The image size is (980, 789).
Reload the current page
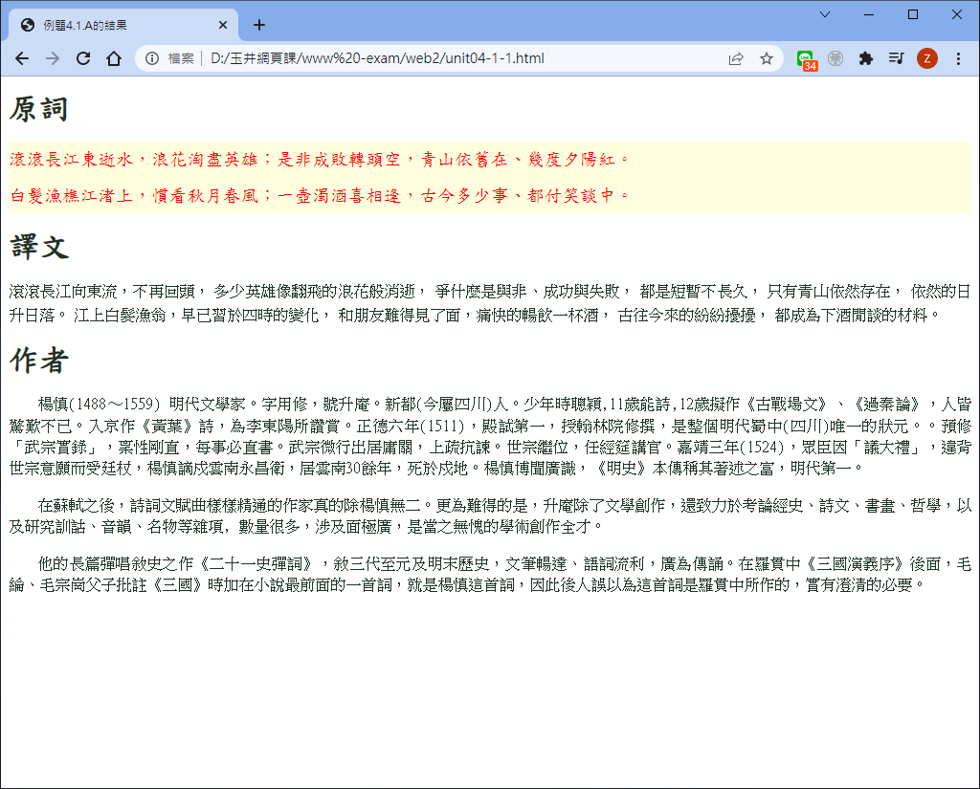[x=83, y=58]
